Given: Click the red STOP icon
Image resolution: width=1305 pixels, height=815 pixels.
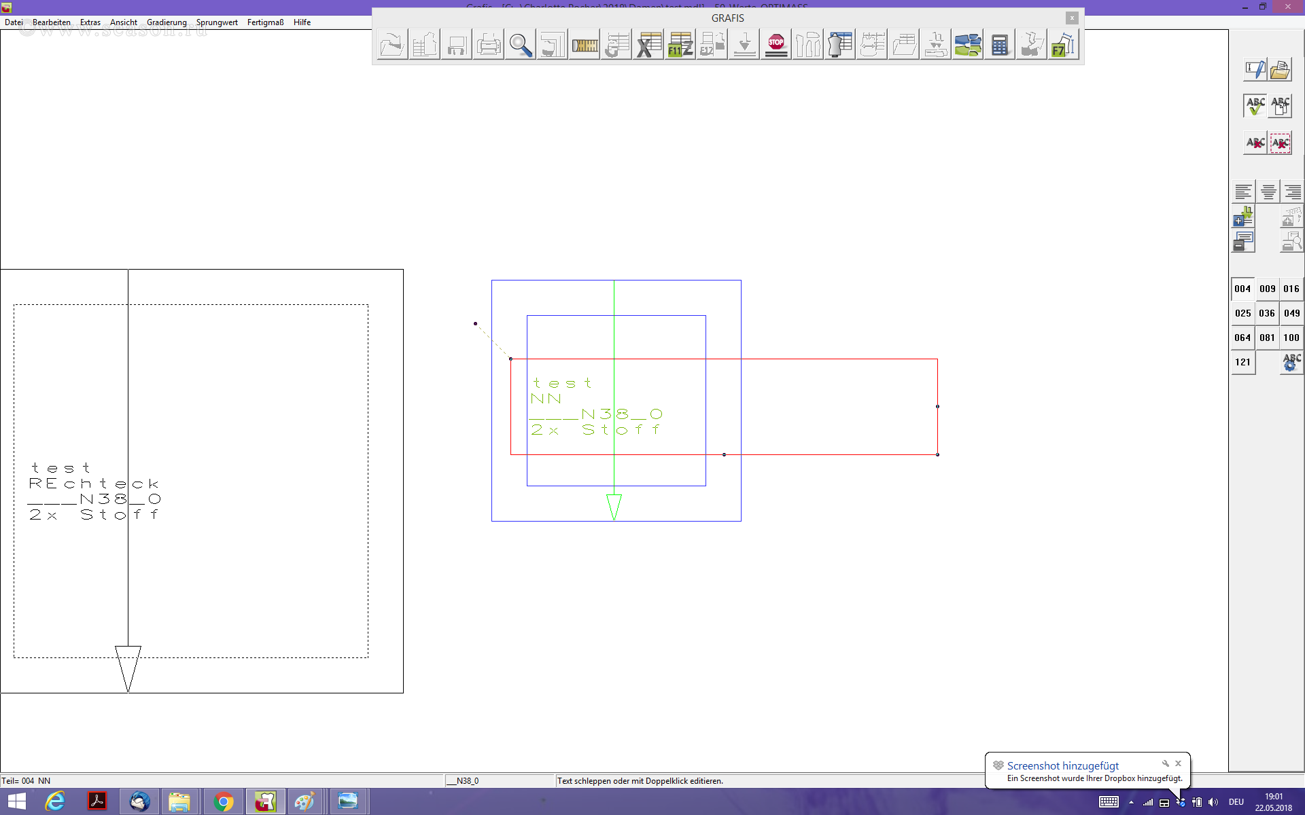Looking at the screenshot, I should [x=776, y=45].
